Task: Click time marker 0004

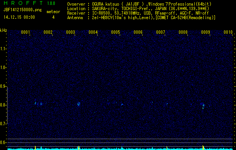Action: [93, 32]
